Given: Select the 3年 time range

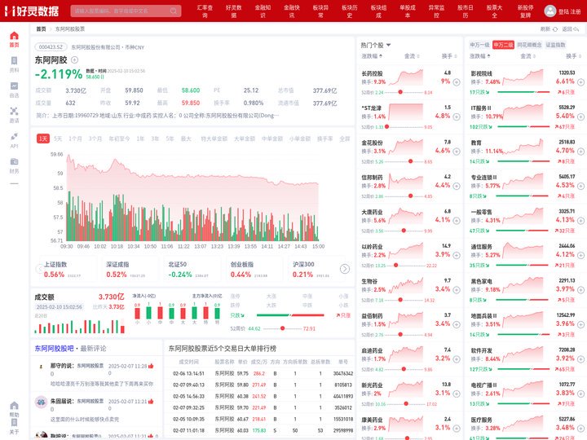Looking at the screenshot, I should pyautogui.click(x=155, y=139).
